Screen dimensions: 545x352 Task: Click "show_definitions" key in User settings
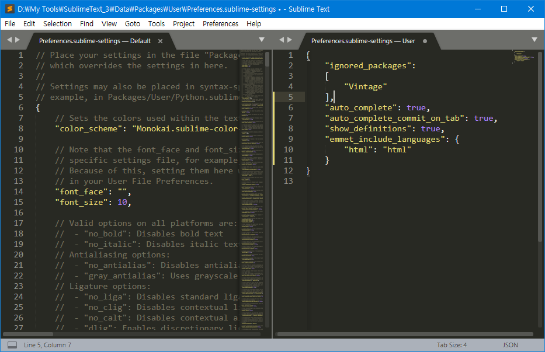(x=368, y=128)
